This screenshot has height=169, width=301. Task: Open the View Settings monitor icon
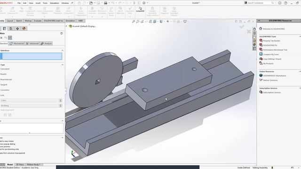pyautogui.click(x=185, y=22)
